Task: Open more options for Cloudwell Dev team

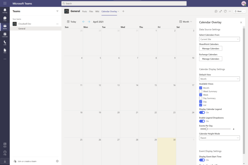Action: click(x=57, y=24)
